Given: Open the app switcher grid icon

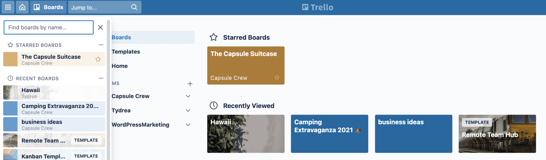Looking at the screenshot, I should 8,7.
